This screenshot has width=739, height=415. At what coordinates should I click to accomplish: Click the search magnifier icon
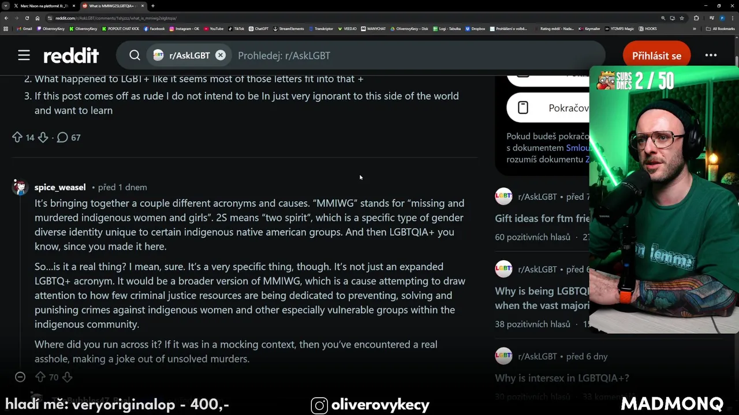point(135,55)
